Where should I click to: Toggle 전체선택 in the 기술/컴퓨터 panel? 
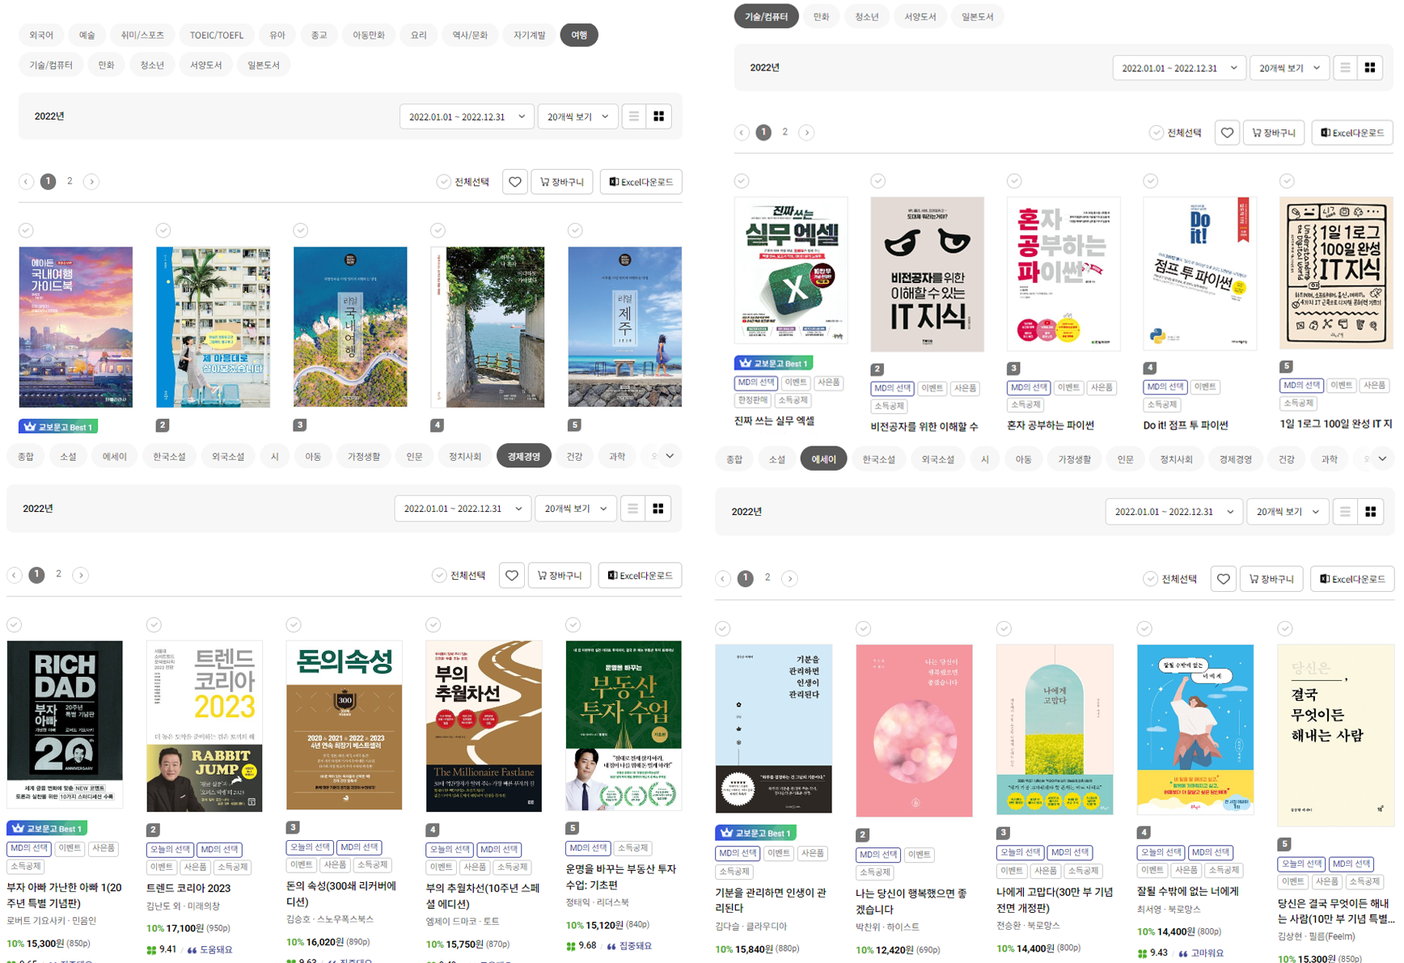[x=1176, y=133]
